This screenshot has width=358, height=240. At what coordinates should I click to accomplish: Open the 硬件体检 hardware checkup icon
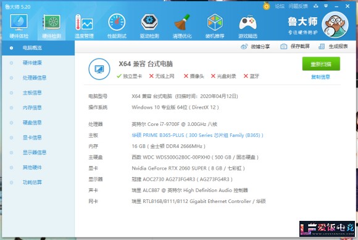point(19,26)
